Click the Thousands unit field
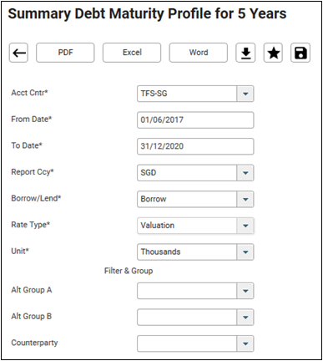The height and width of the screenshot is (361, 323). point(187,252)
